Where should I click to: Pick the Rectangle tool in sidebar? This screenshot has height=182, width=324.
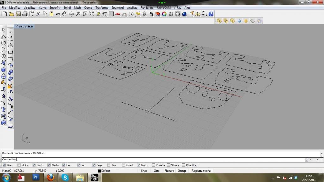pos(10,52)
